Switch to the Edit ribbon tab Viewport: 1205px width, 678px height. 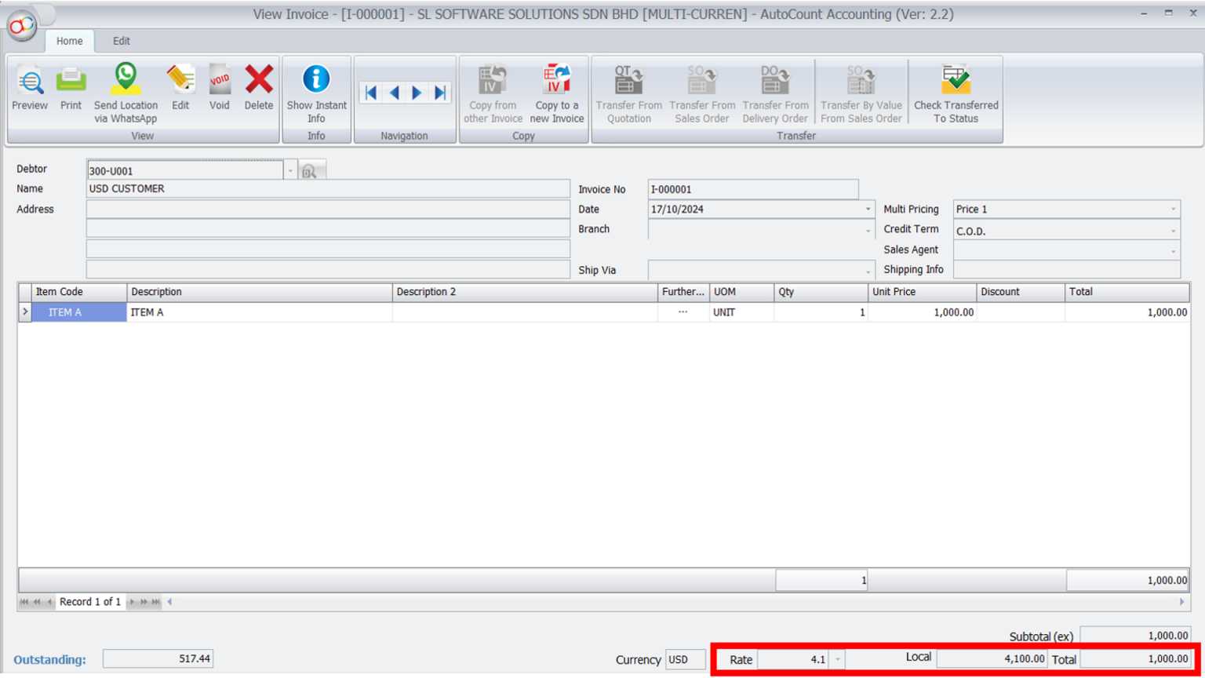tap(121, 41)
